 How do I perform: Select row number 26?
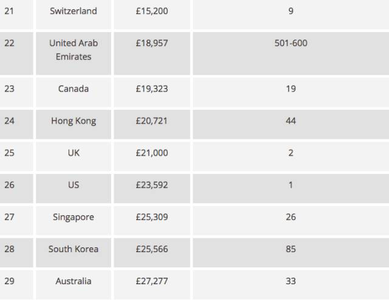click(x=9, y=185)
